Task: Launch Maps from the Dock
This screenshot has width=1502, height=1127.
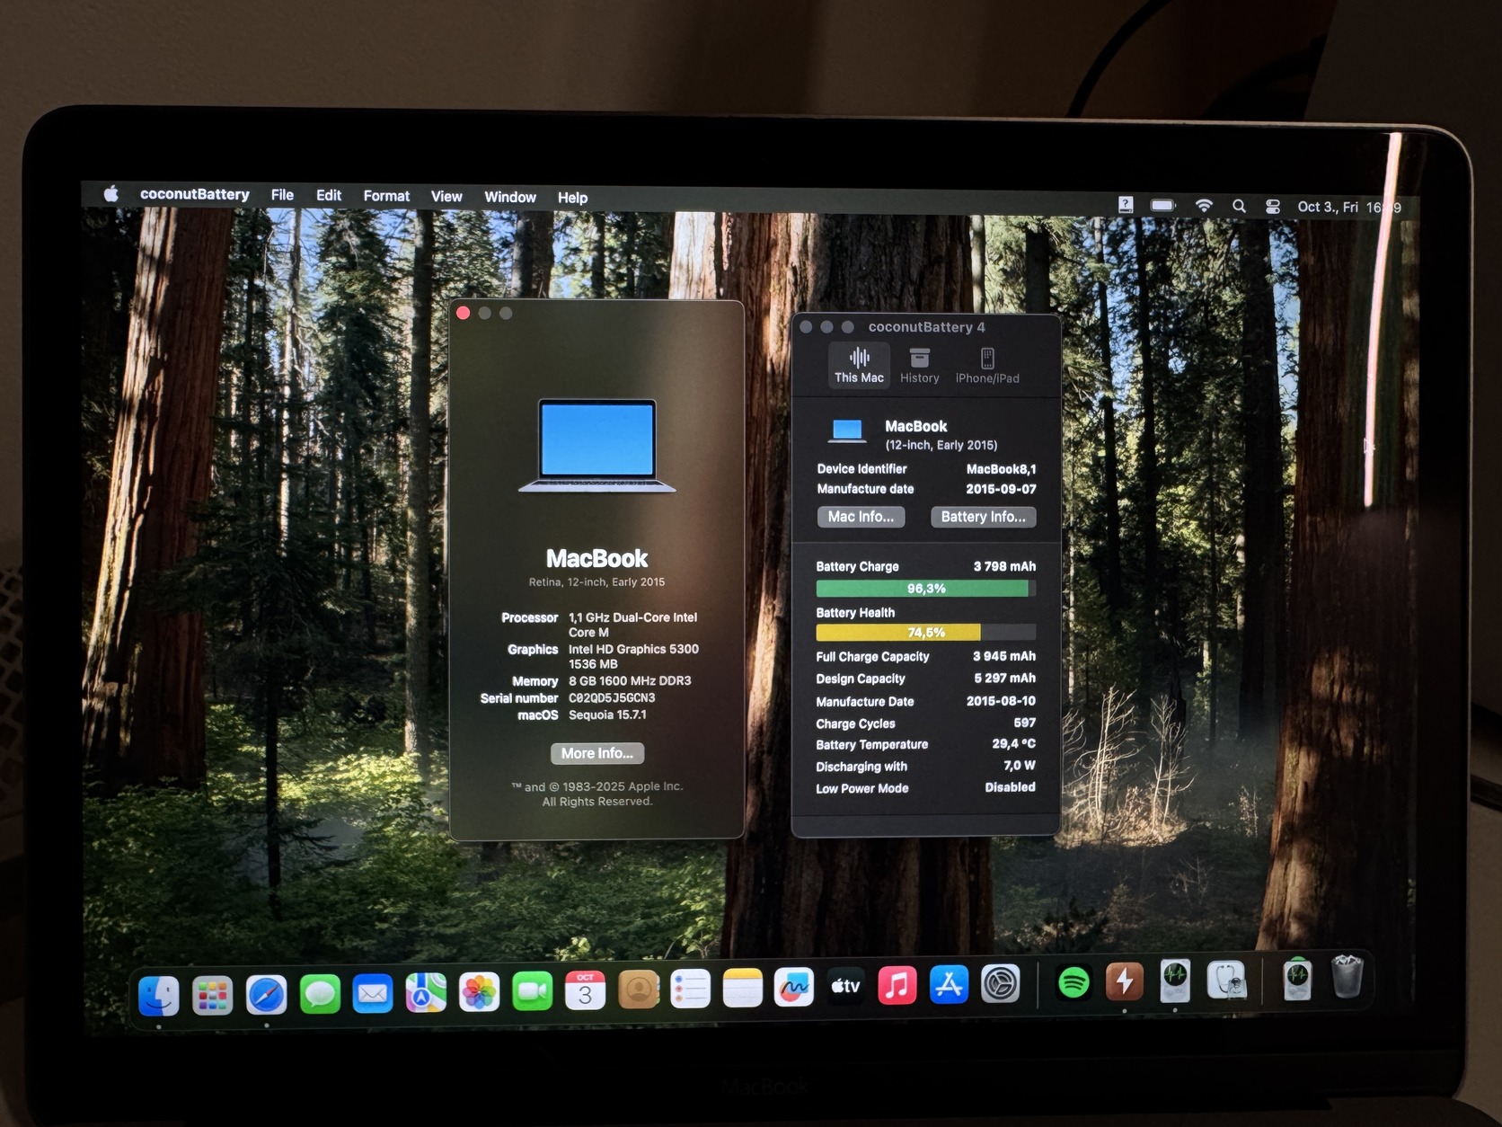Action: click(426, 992)
